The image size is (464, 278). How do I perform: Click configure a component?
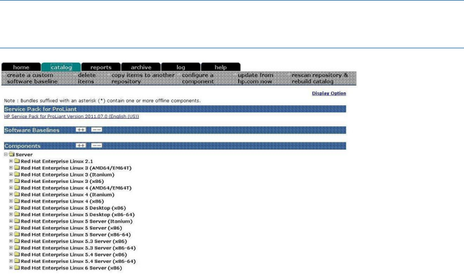(197, 78)
